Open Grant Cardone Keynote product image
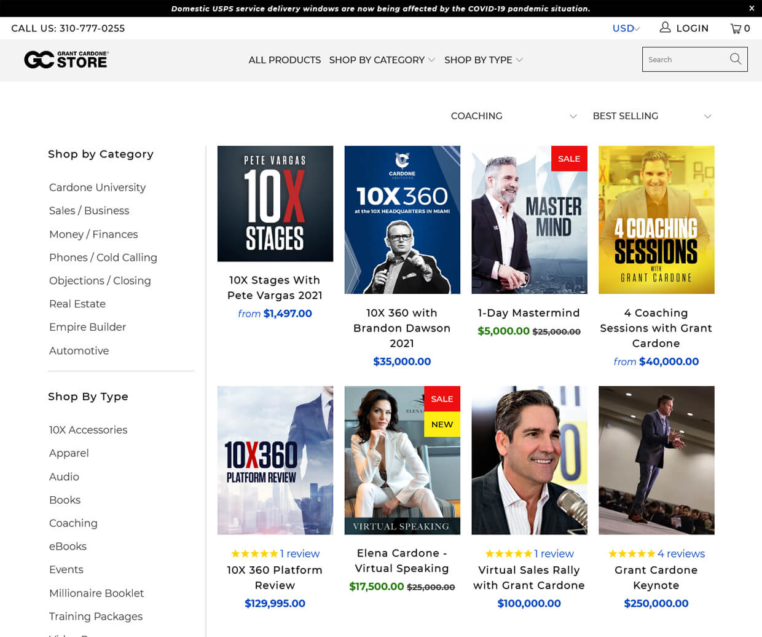The height and width of the screenshot is (637, 762). pos(656,460)
